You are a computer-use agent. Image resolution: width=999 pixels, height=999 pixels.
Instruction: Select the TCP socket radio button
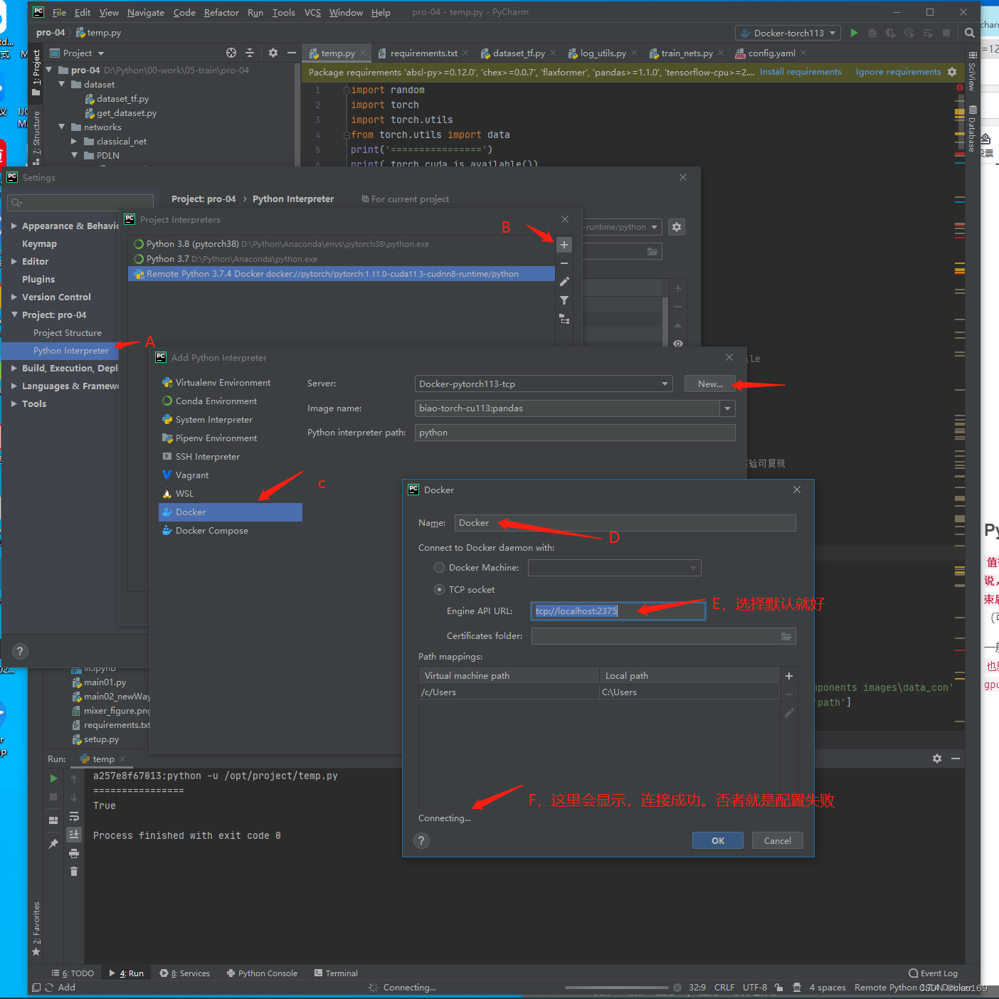[440, 589]
